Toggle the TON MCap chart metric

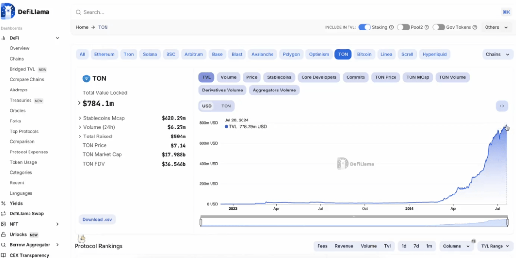pyautogui.click(x=418, y=77)
